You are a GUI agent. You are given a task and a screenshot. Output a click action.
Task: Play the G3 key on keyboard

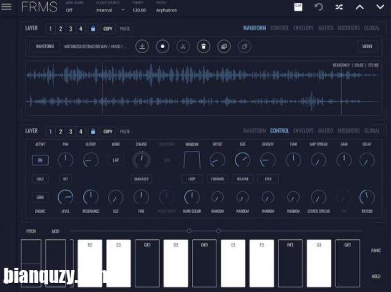319,263
